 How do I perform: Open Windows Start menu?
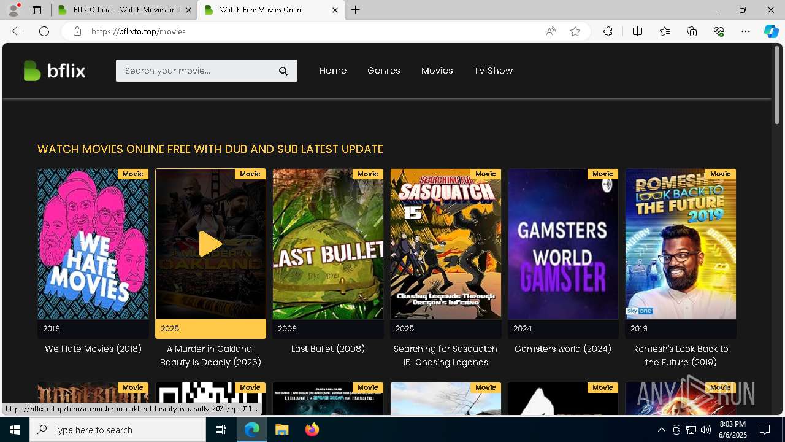coord(15,430)
